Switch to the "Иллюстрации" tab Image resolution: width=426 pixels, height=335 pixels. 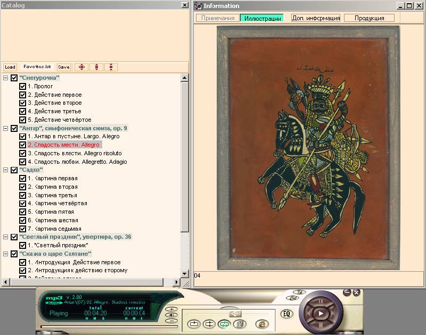click(x=262, y=18)
